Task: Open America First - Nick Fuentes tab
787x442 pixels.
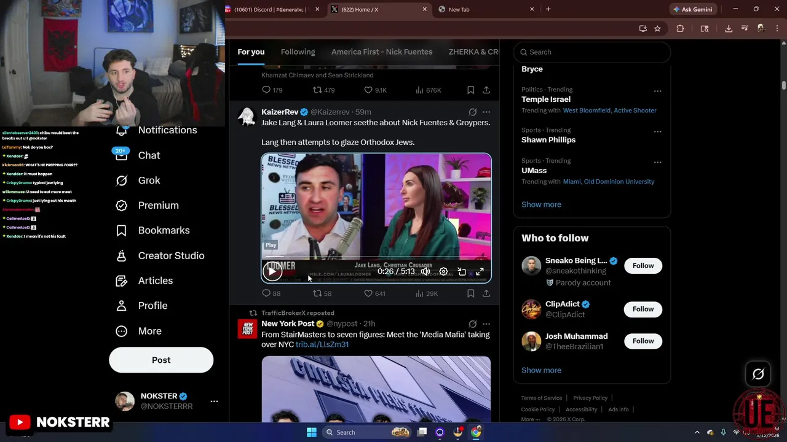Action: [382, 52]
